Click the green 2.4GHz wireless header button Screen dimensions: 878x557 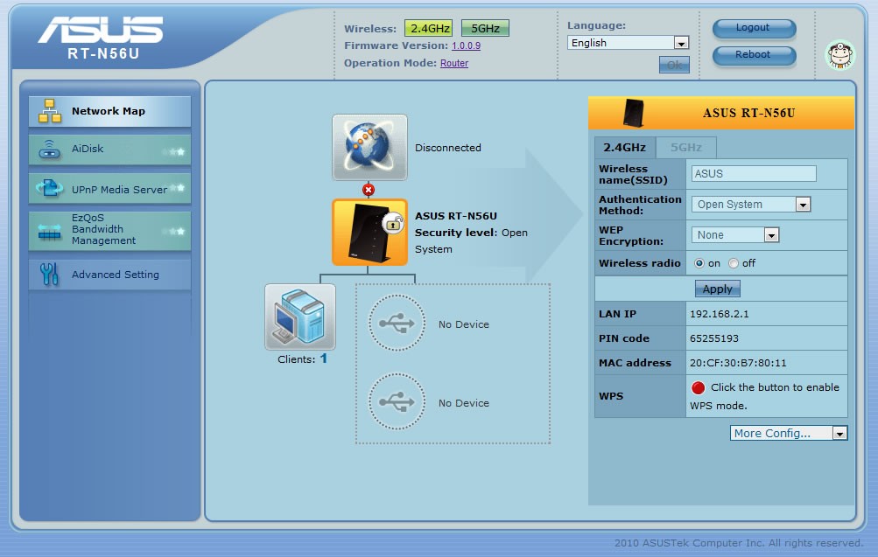[x=428, y=28]
